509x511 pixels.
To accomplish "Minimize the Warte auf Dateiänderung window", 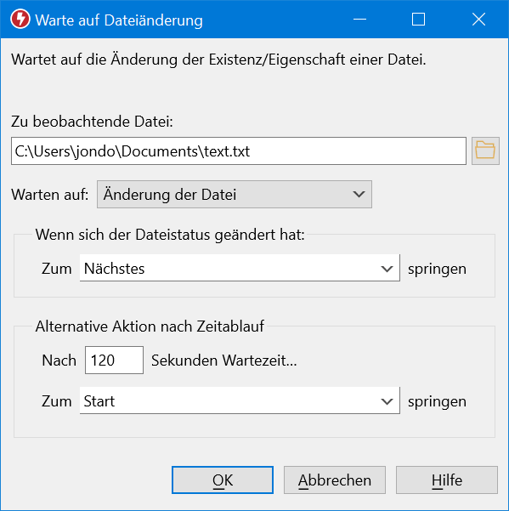I will [359, 20].
